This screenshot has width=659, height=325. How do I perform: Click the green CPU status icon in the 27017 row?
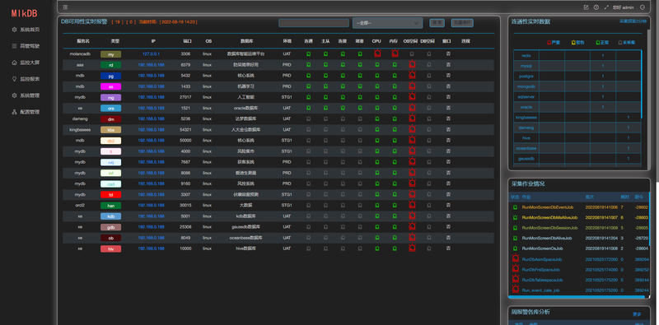(x=377, y=97)
